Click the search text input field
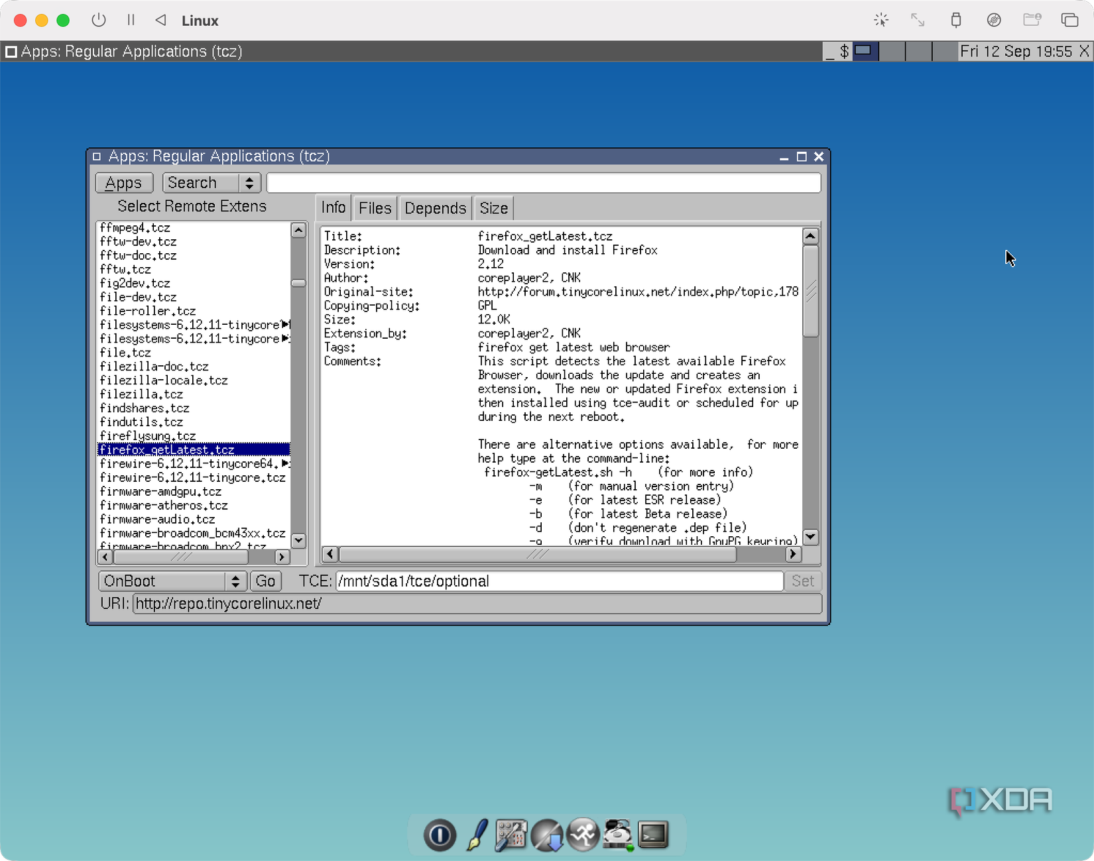Screen dimensions: 1094x861 click(x=544, y=183)
